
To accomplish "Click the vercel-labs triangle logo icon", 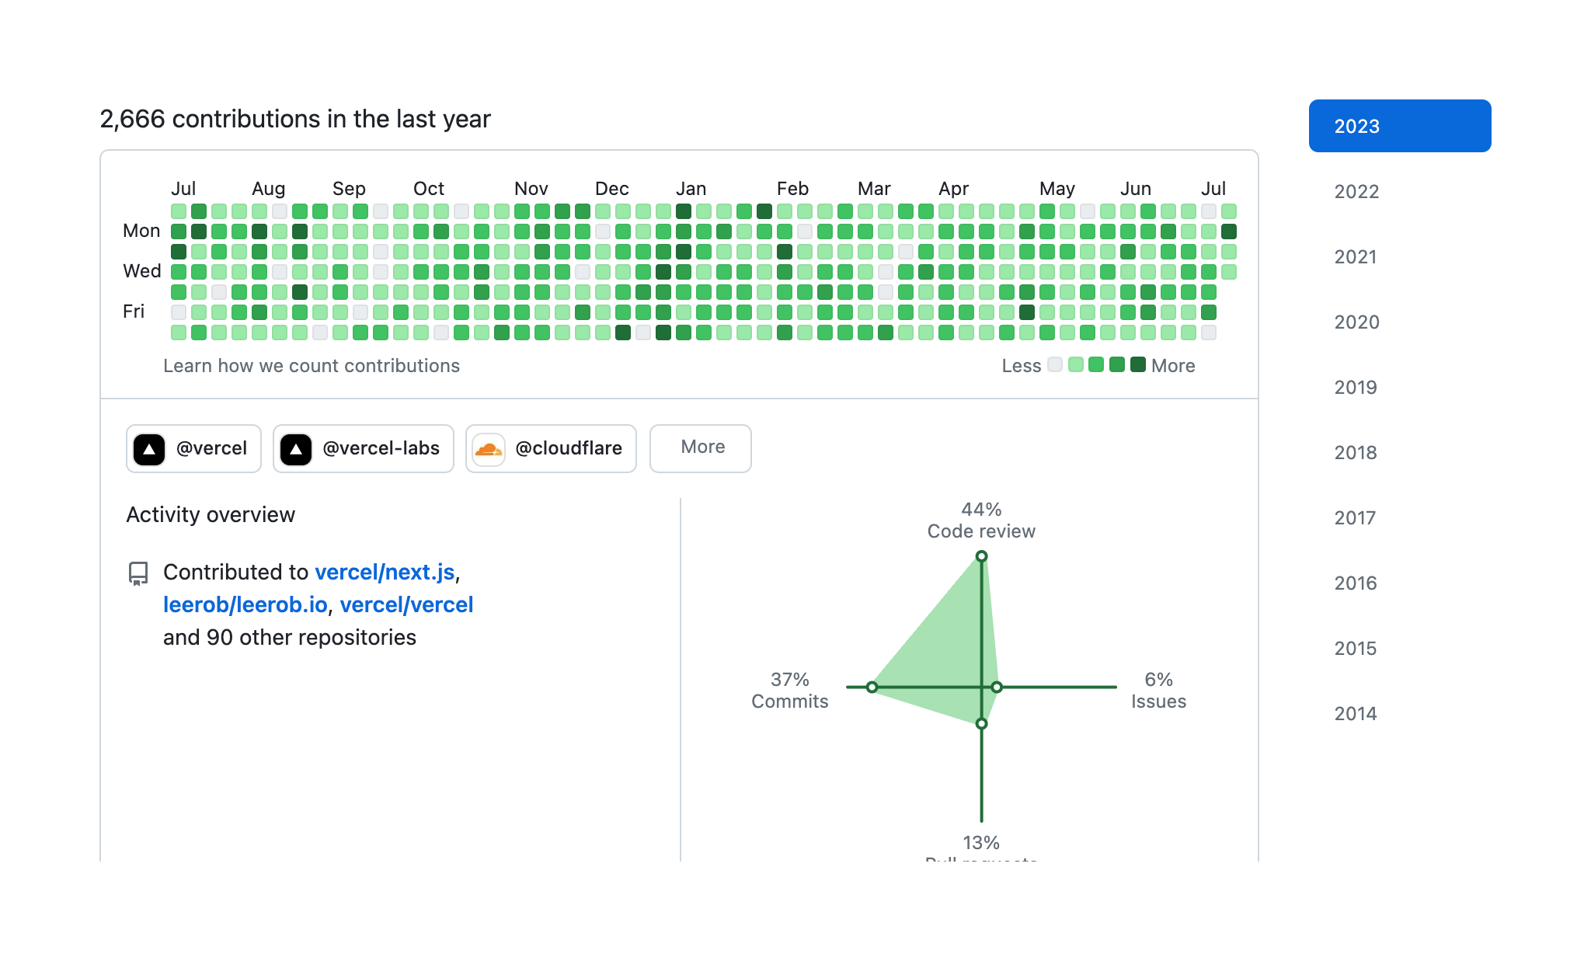I will [296, 449].
